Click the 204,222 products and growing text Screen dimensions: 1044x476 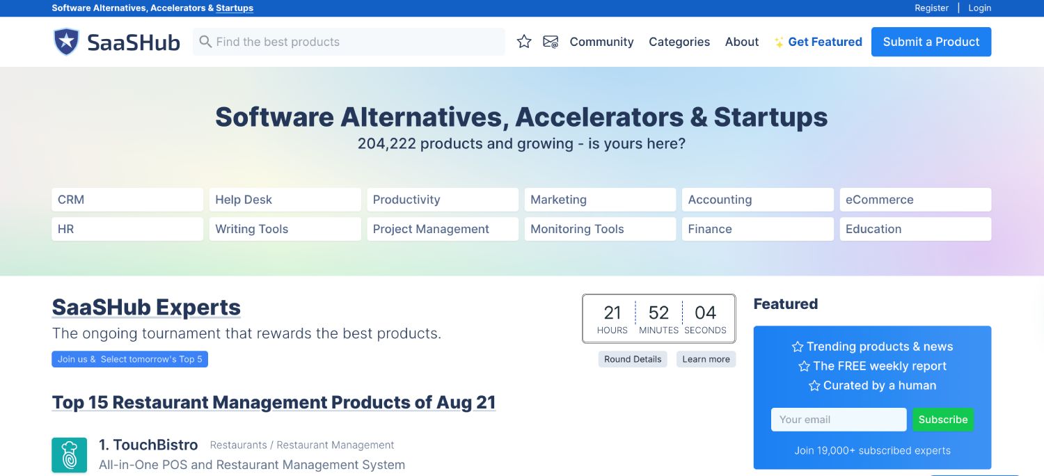pyautogui.click(x=521, y=144)
